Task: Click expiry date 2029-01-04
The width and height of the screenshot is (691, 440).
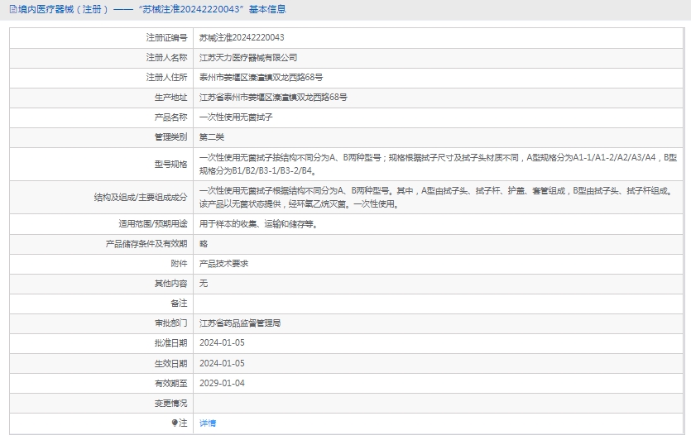Action: tap(222, 383)
